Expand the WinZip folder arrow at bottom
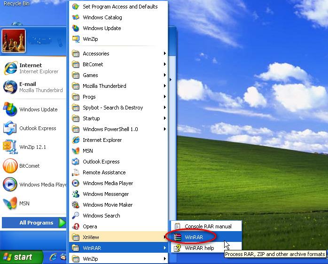 (x=165, y=259)
